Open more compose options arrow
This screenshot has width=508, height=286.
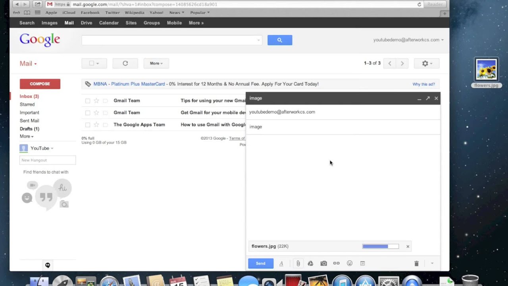pyautogui.click(x=432, y=263)
